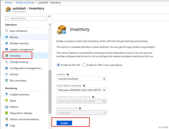Click the Insights (preview) lightbulb icon

click(6, 94)
